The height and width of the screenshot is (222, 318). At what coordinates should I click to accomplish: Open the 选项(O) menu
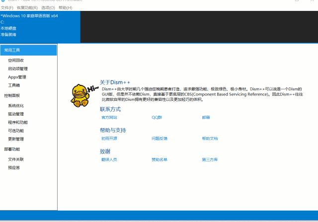pos(48,8)
